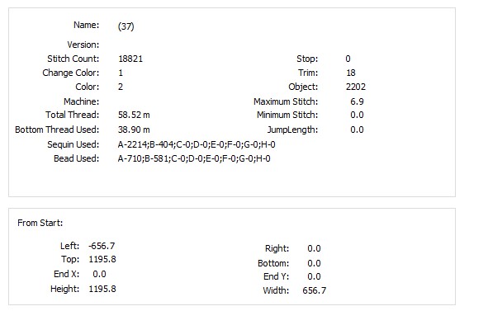488x311 pixels.
Task: Click the Left value -656.7
Action: pyautogui.click(x=102, y=246)
